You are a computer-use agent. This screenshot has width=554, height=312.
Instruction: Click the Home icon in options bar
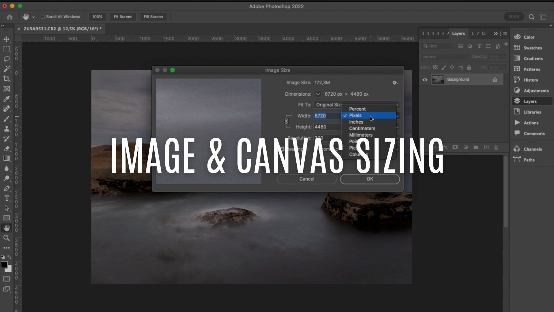[x=10, y=17]
